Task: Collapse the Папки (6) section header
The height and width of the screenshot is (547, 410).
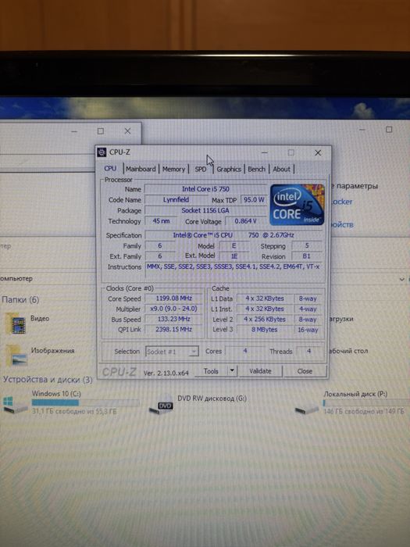Action: click(20, 300)
